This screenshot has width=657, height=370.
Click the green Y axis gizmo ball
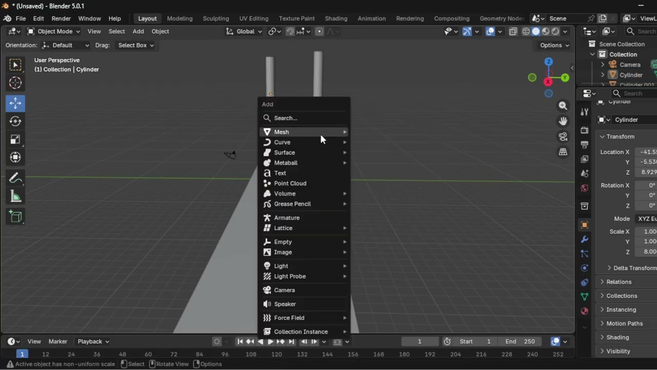[x=565, y=78]
